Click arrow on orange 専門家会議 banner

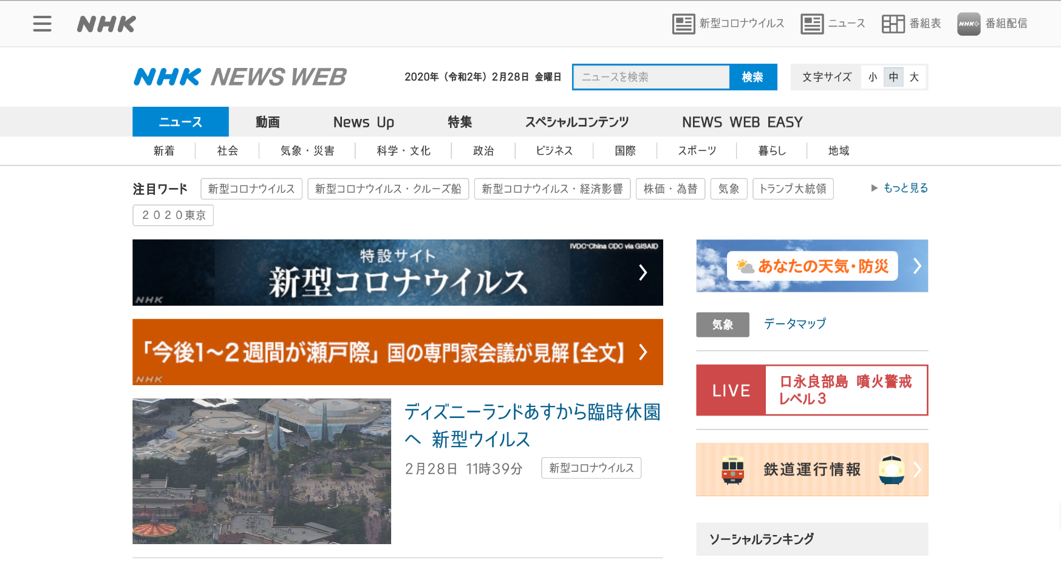[643, 352]
